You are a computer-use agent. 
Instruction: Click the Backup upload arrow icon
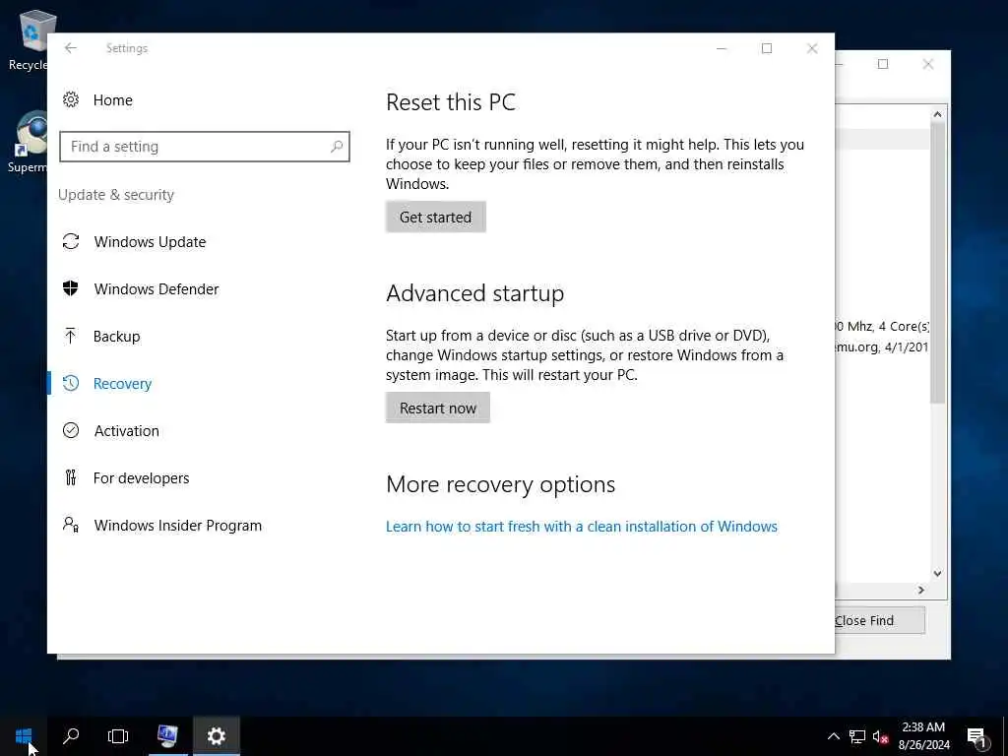71,337
